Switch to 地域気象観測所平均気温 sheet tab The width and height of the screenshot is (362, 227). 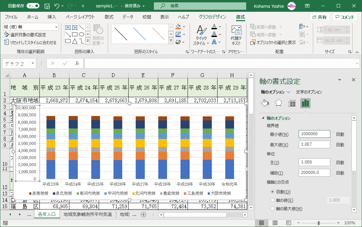(x=88, y=214)
